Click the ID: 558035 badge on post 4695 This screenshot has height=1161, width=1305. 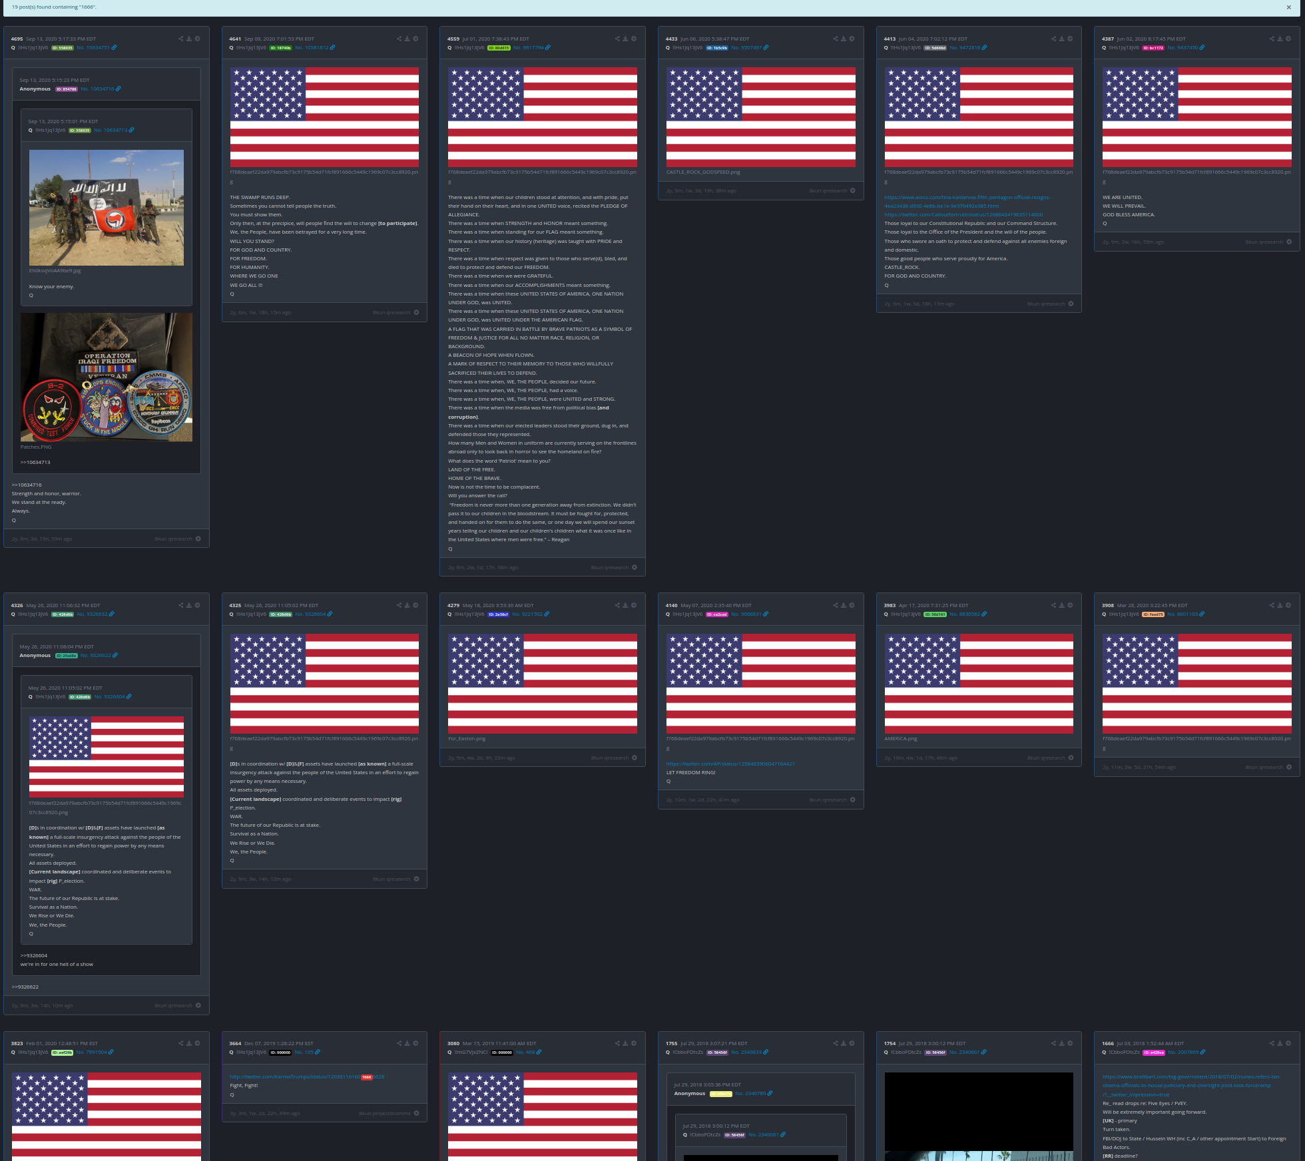[63, 48]
